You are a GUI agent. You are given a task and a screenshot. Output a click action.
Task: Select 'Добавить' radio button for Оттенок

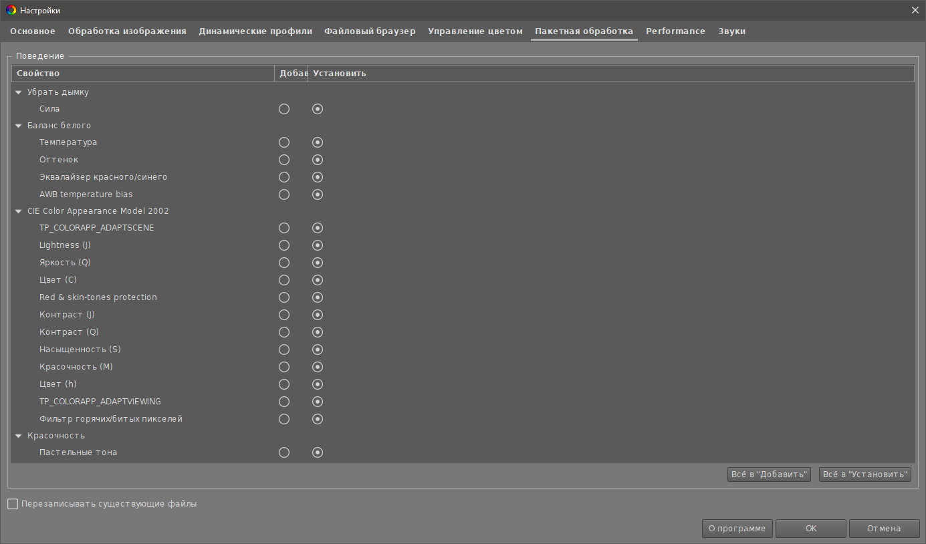point(283,159)
